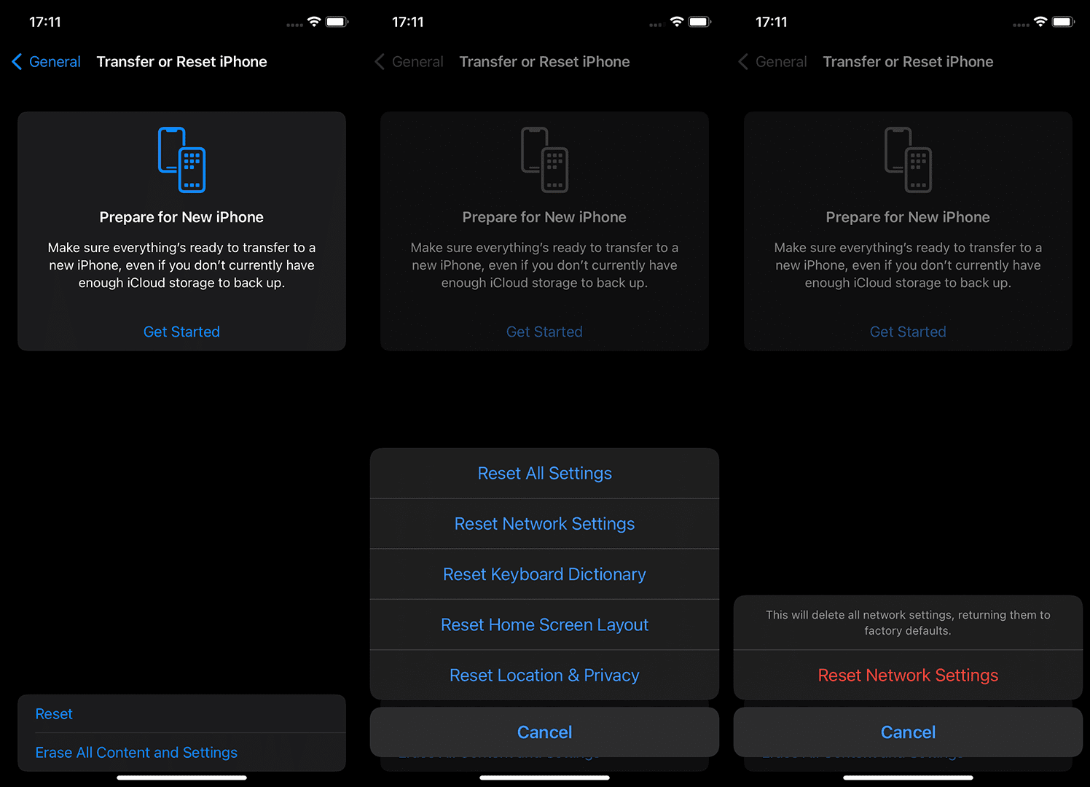Tap Get Started in right screen

click(908, 332)
